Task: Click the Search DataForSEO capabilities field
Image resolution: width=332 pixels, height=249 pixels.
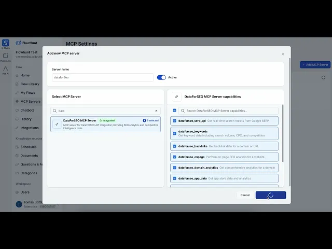Action: point(228,110)
